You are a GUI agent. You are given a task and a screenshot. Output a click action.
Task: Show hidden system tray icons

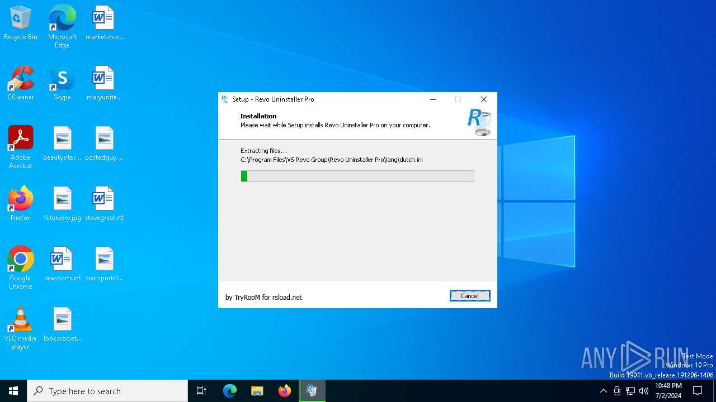click(x=603, y=391)
